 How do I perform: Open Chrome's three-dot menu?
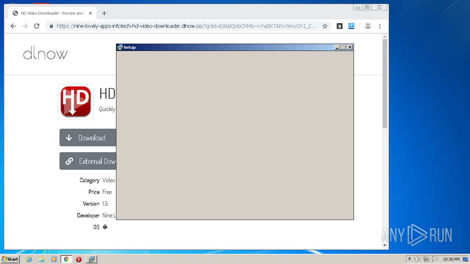point(380,26)
